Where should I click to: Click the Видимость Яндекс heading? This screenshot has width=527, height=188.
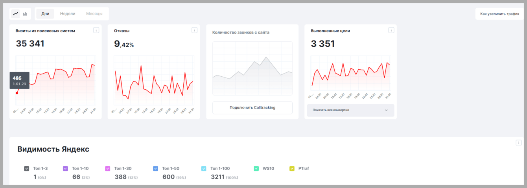(53, 149)
